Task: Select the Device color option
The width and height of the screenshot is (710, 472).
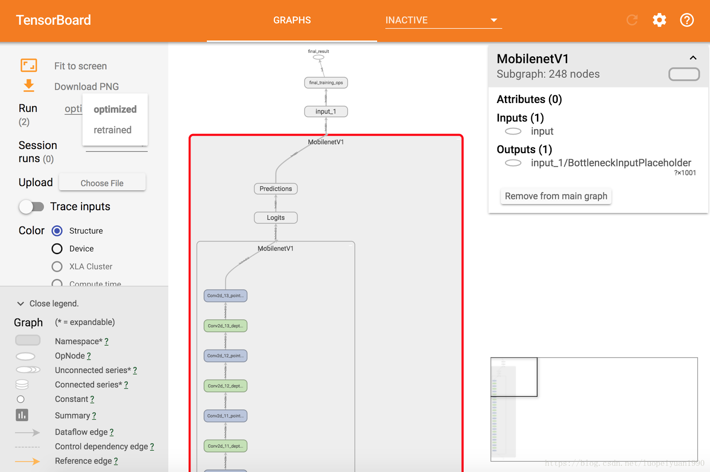Action: (57, 249)
